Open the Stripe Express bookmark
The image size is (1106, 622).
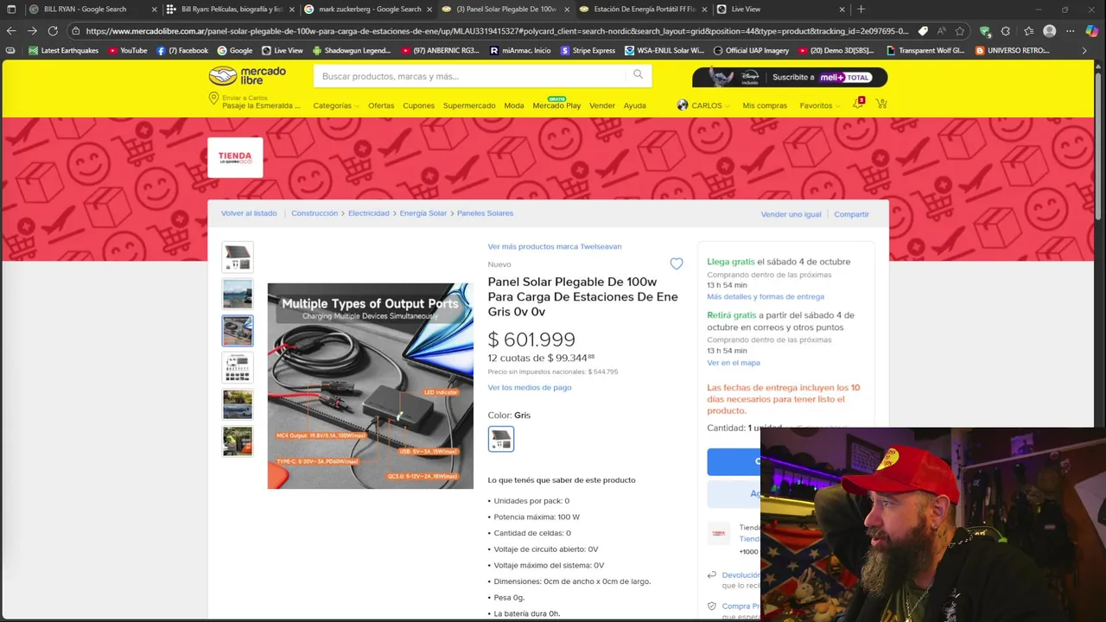click(x=588, y=50)
